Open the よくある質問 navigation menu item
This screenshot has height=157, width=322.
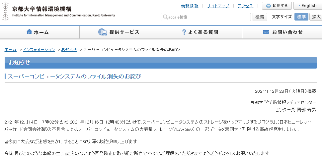[201, 32]
